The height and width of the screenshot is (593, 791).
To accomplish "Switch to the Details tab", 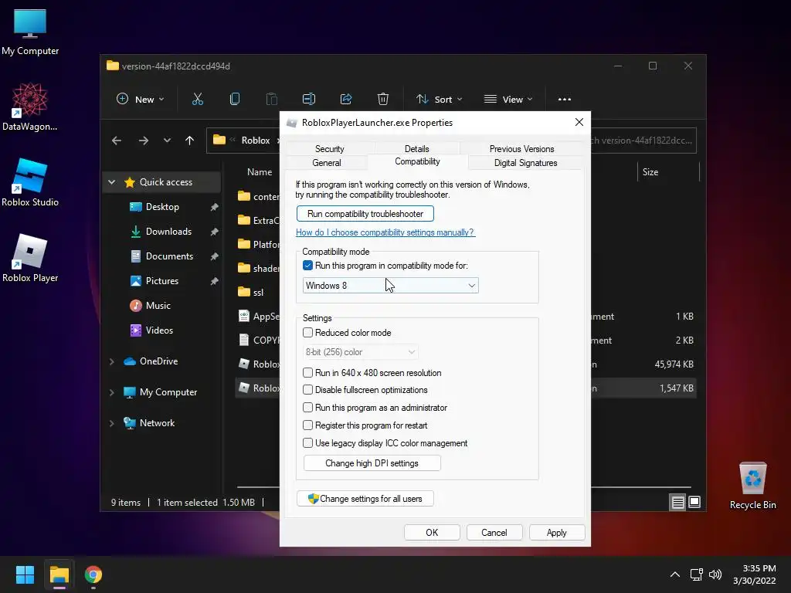I will click(x=416, y=149).
